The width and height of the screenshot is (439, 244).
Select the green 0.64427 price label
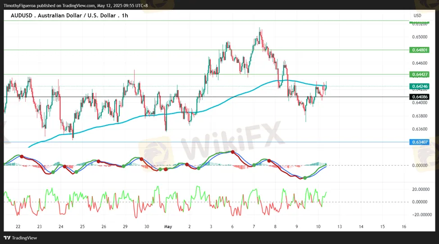point(419,74)
